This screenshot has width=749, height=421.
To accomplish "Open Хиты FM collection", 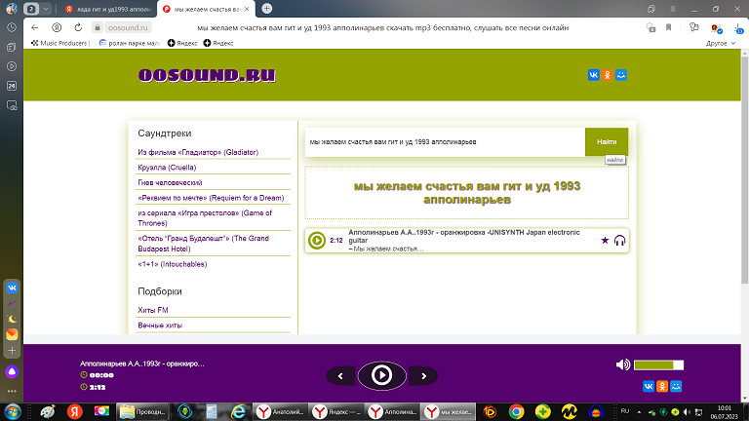I will 153,310.
